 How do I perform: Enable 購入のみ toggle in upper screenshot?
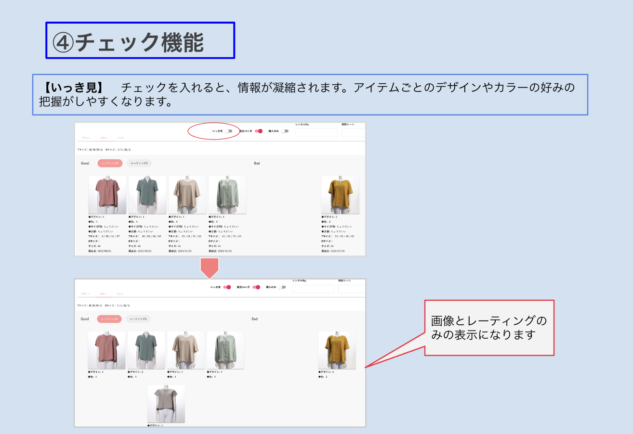[x=285, y=131]
